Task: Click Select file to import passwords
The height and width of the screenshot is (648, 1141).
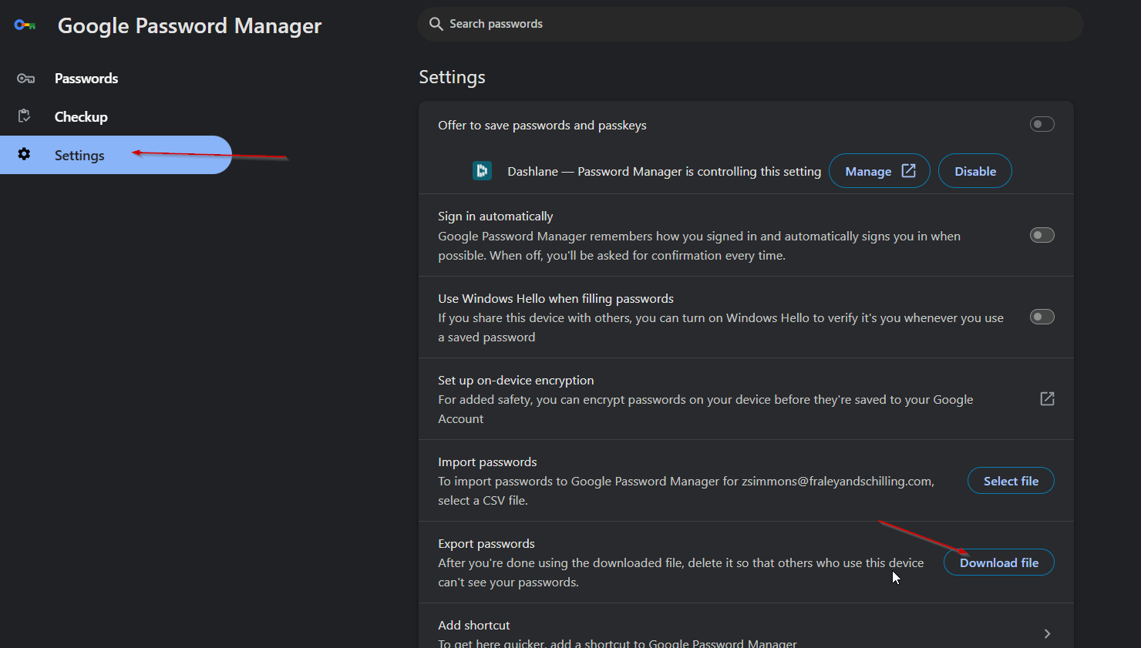Action: (x=1011, y=481)
